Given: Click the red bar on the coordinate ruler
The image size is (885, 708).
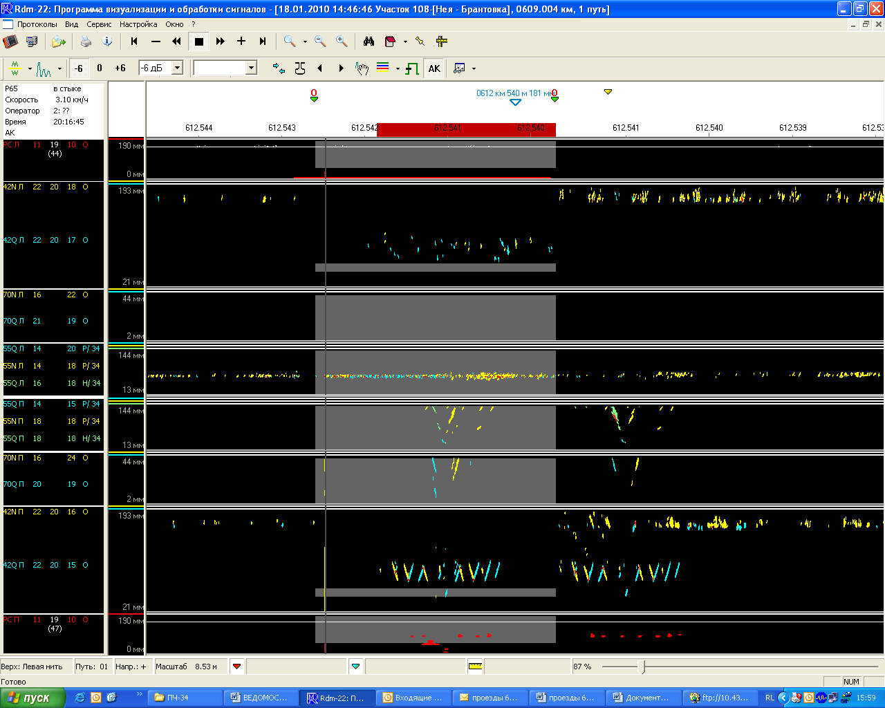Looking at the screenshot, I should (x=466, y=129).
